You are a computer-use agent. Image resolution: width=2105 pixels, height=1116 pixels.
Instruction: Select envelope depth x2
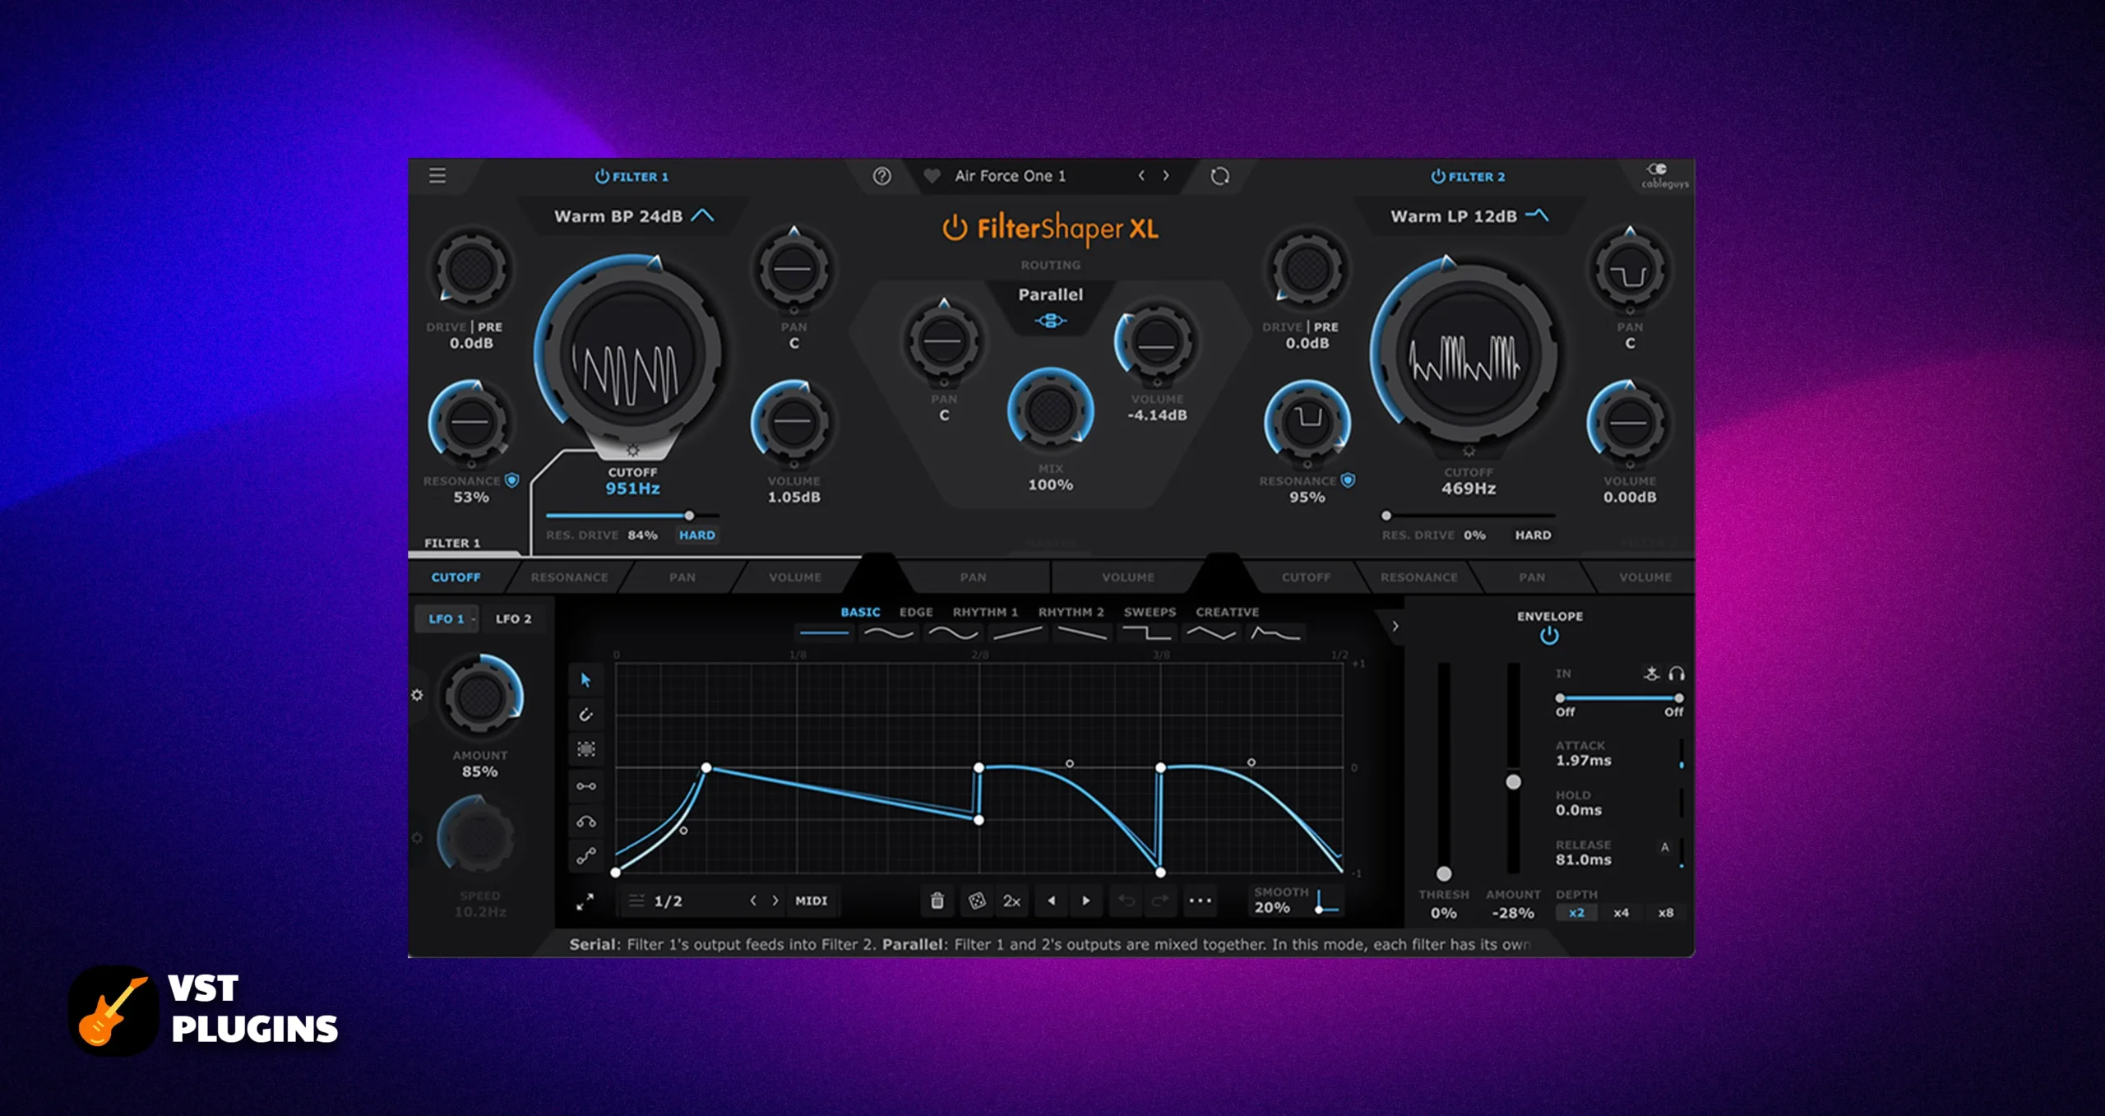coord(1576,913)
